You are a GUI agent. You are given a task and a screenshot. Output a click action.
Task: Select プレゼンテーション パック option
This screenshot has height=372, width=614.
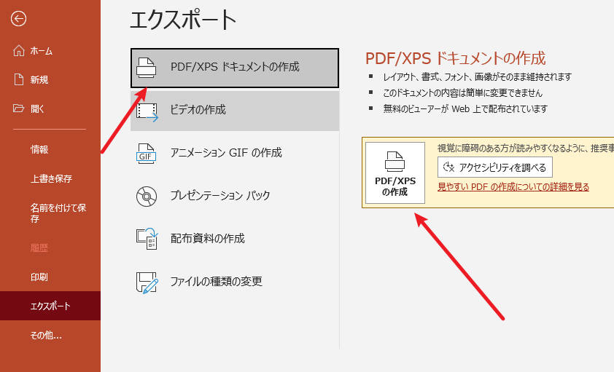tap(235, 196)
